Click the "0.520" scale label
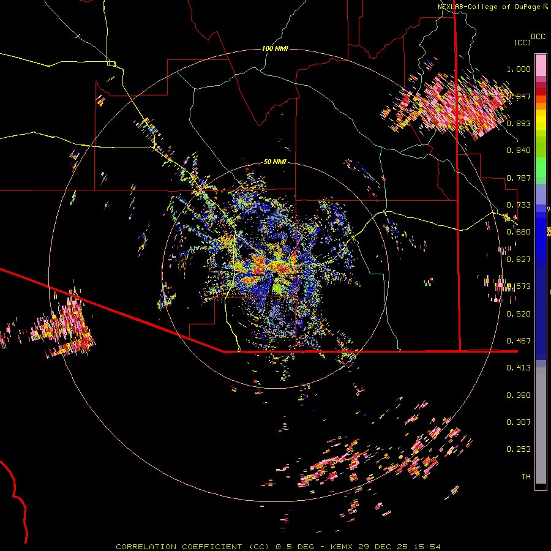This screenshot has width=551, height=551. (519, 314)
